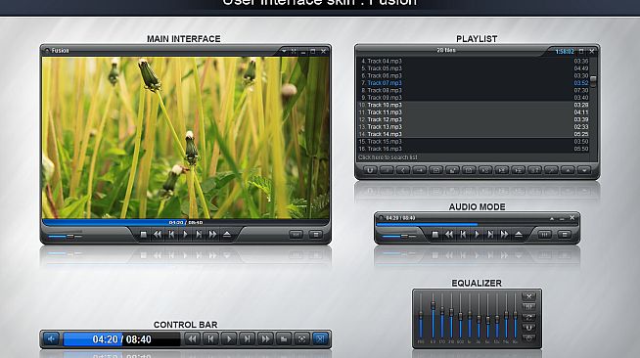Close the Equalizer with its X button
Viewport: 640px width, 358px height.
[x=529, y=296]
